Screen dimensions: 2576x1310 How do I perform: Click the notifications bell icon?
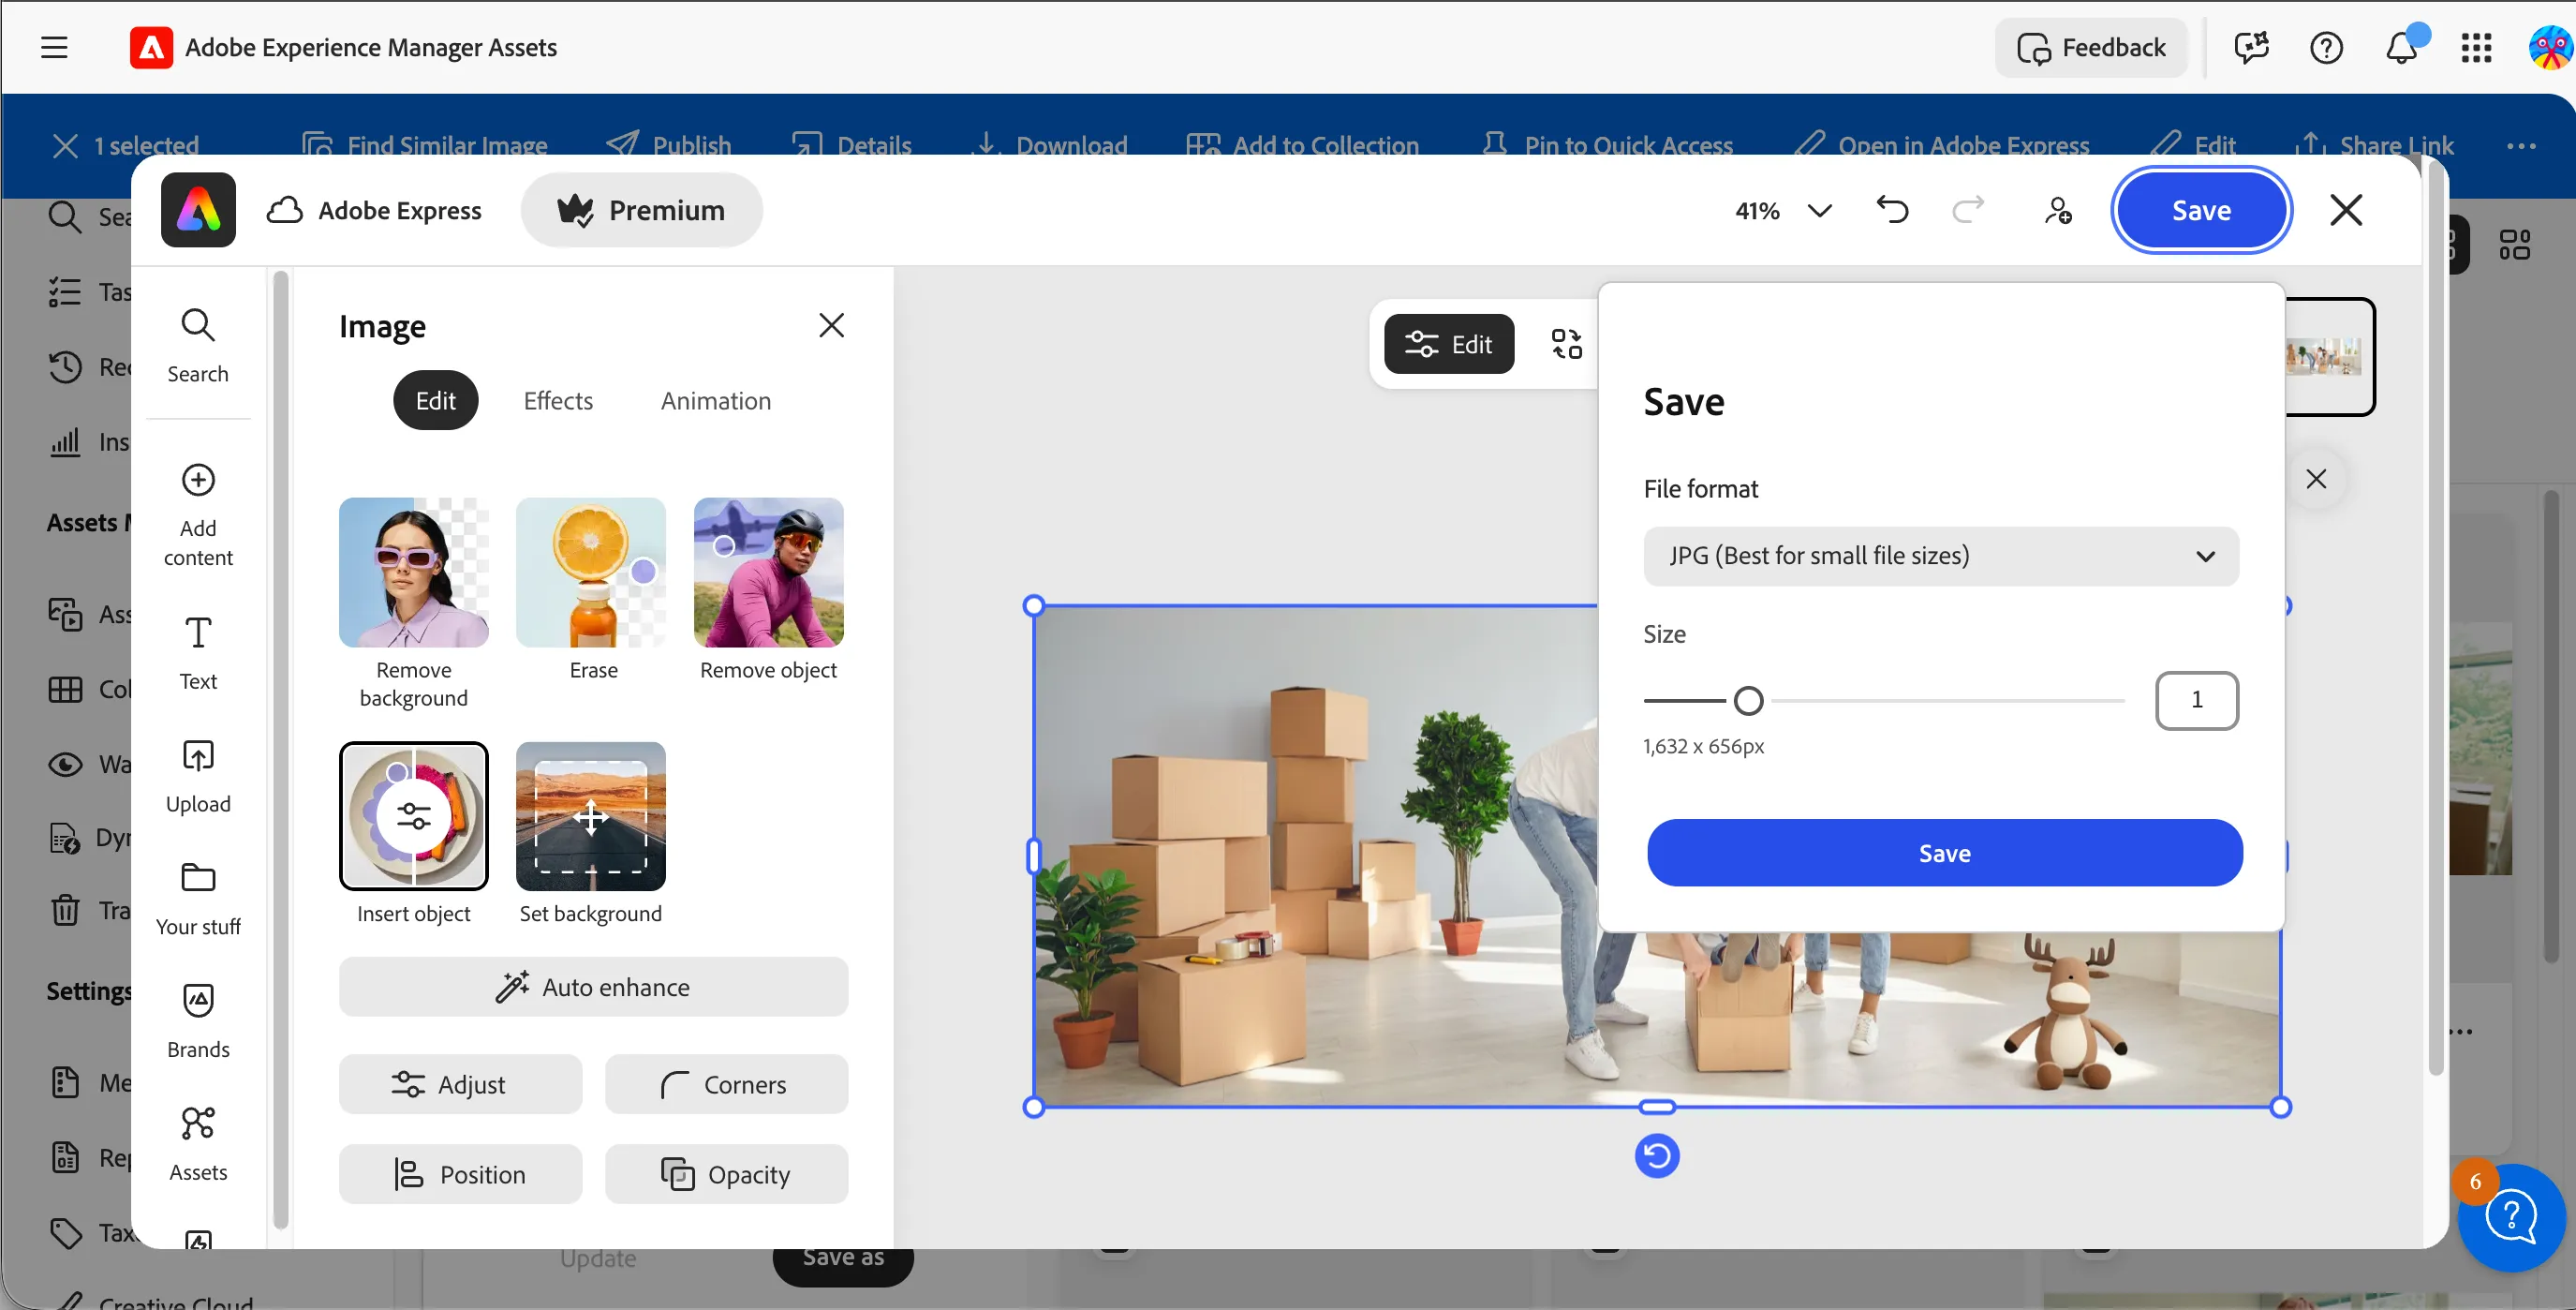(x=2401, y=47)
